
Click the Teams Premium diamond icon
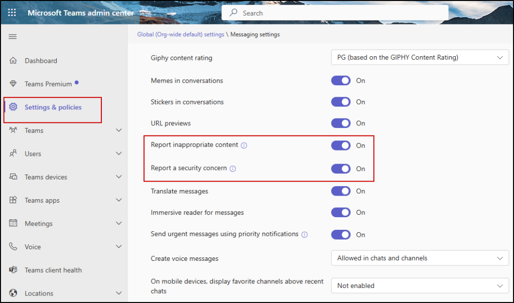[x=14, y=84]
